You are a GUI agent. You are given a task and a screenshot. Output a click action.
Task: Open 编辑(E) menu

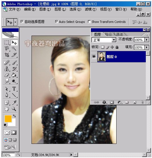point(30,9)
